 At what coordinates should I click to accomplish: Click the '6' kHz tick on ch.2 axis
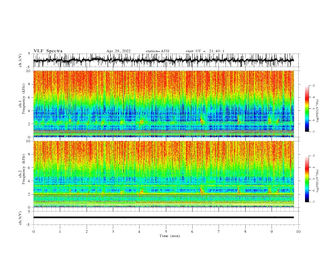click(x=29, y=168)
